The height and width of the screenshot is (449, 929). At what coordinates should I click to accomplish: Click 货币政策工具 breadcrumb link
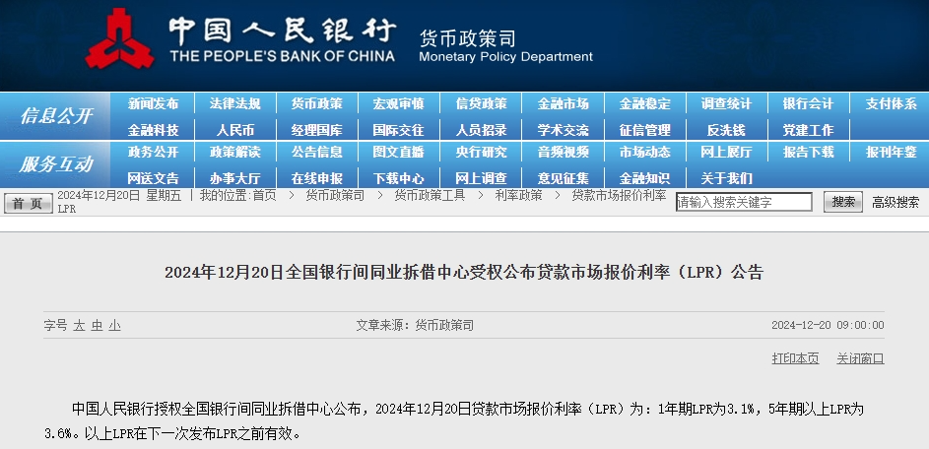click(430, 196)
